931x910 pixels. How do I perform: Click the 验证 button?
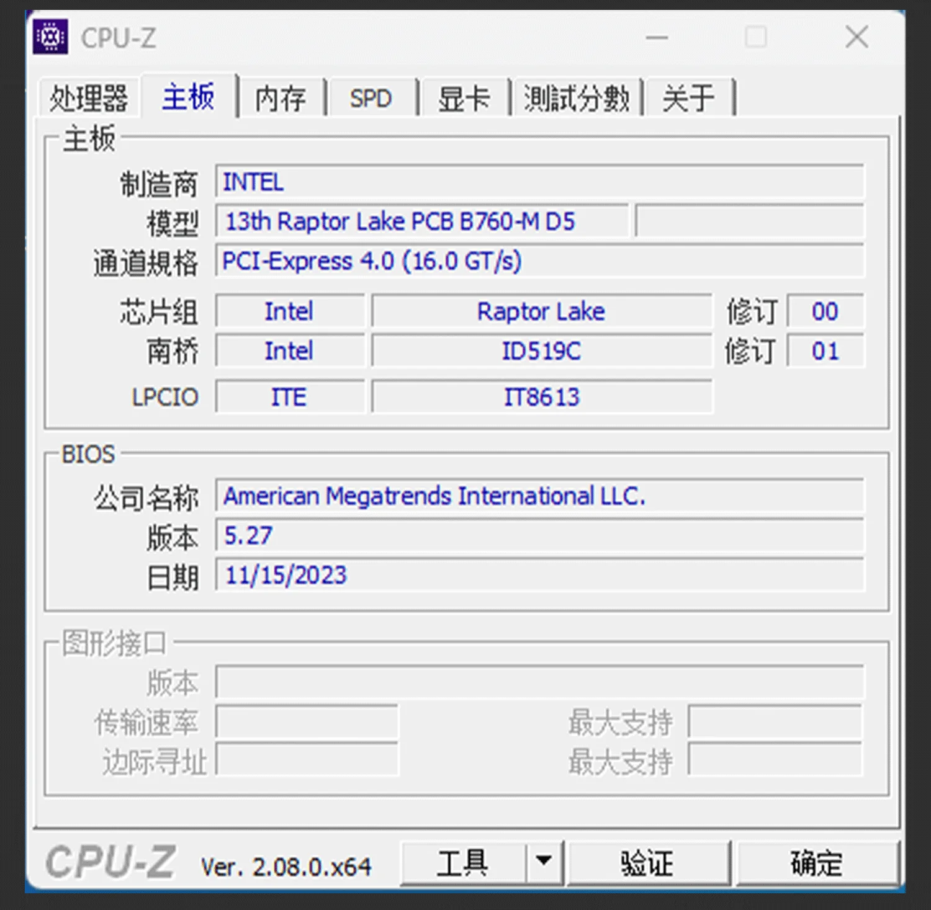click(x=648, y=863)
